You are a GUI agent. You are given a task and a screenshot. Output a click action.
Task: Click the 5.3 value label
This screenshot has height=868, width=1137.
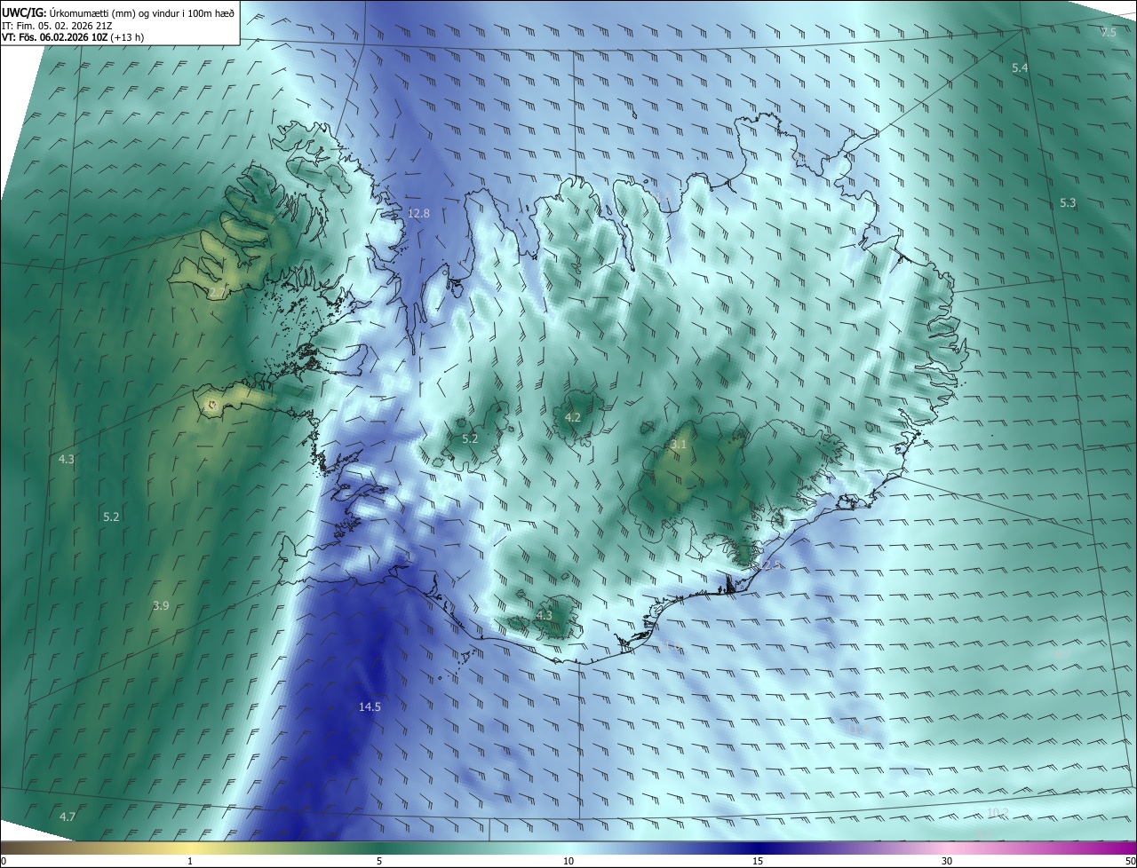click(1068, 202)
